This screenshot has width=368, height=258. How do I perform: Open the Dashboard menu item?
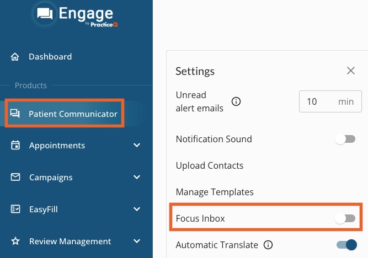[50, 57]
